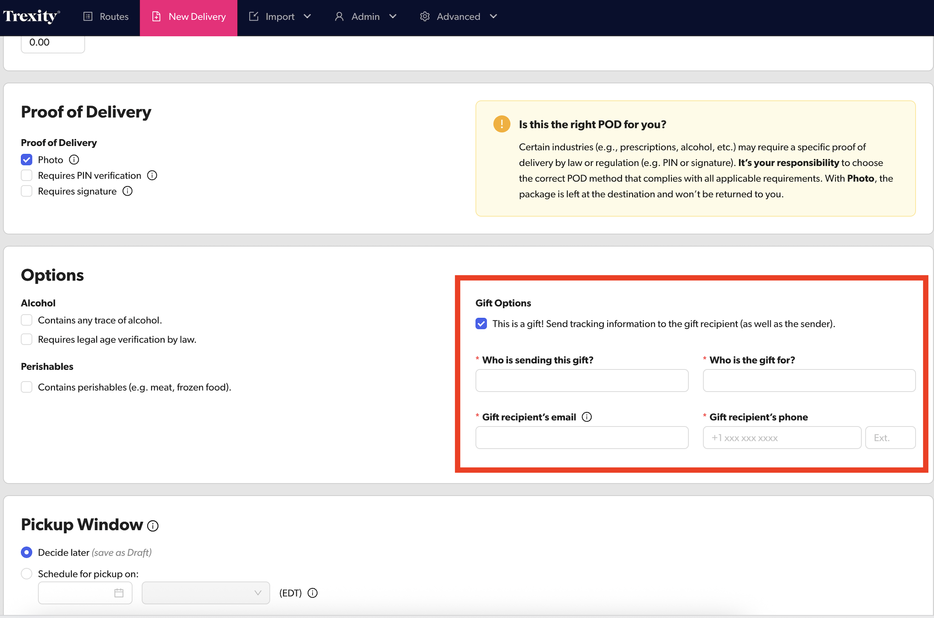Click the Alcohol label
Screen dimensions: 934x618
tap(38, 303)
